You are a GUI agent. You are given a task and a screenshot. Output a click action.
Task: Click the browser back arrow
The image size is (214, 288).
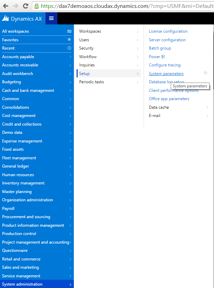[5, 6]
